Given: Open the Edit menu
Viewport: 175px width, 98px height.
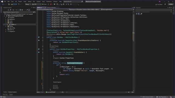Looking at the screenshot, I should [8, 2].
